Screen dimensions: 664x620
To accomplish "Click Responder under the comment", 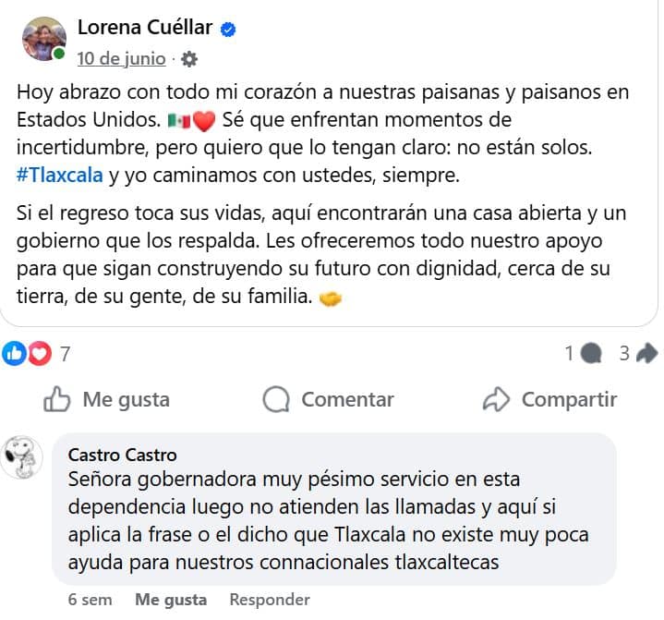I will point(269,600).
